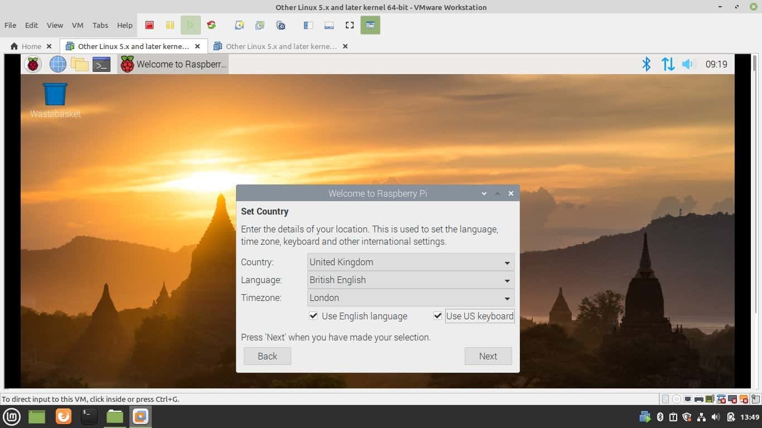762x428 pixels.
Task: Open the Raspberry Pi main menu
Action: 33,64
